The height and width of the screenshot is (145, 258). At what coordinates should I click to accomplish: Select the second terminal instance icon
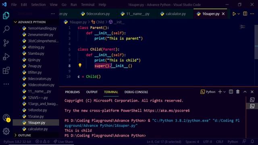pos(252,106)
